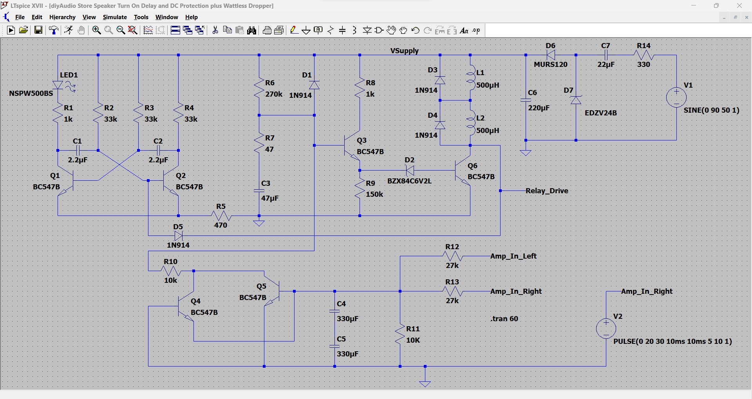Select the SPICE directive .op tool
This screenshot has height=399, width=752.
[476, 31]
